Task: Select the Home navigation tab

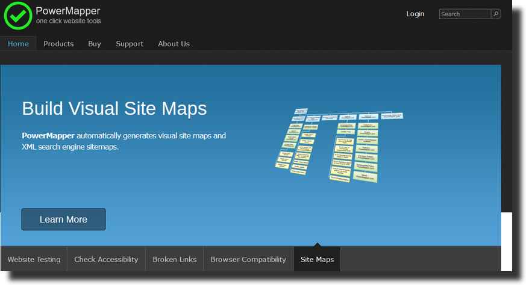Action: pos(18,44)
